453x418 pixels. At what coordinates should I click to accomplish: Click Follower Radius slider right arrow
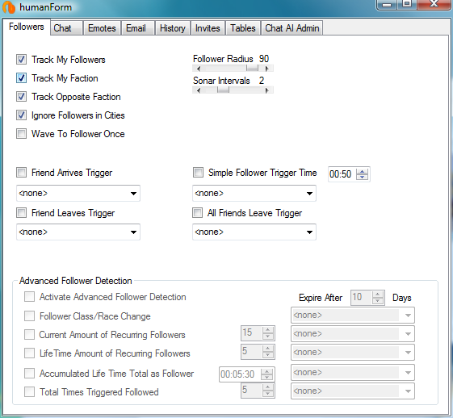(x=267, y=69)
